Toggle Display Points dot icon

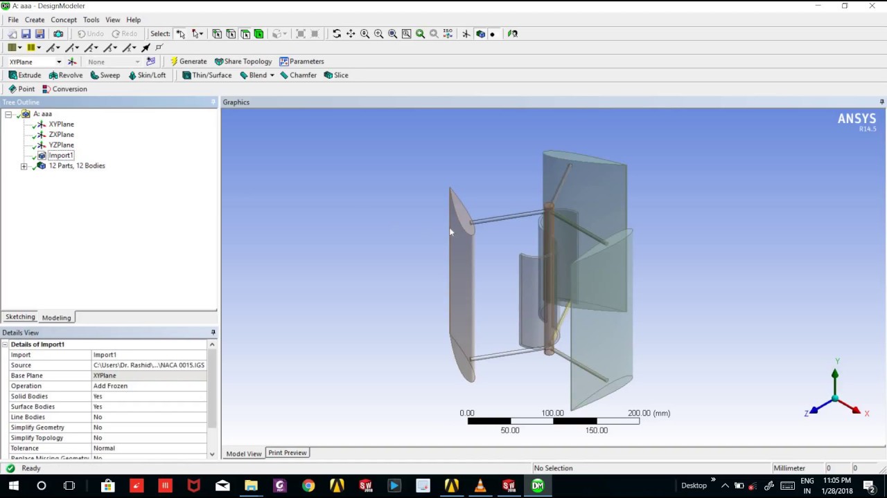[x=492, y=33]
